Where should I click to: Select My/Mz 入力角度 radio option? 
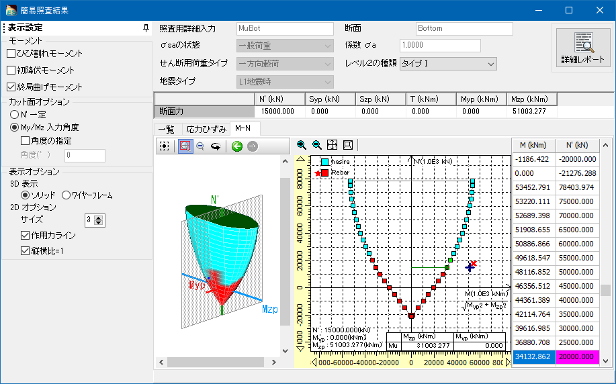tap(15, 127)
